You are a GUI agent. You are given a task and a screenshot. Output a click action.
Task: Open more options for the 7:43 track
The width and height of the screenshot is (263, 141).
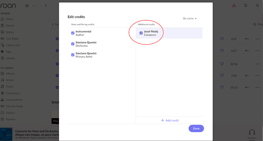(257, 75)
